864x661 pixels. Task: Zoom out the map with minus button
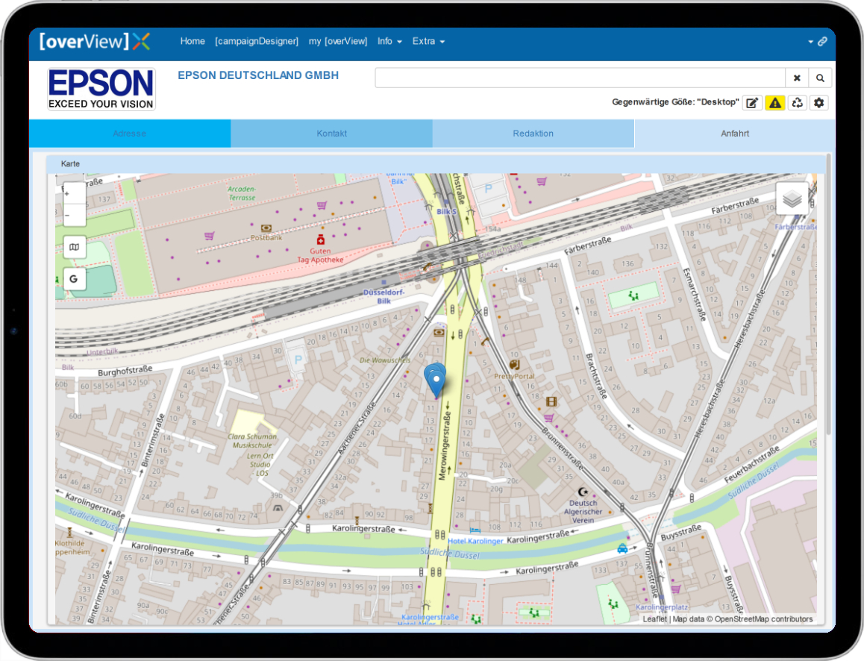pyautogui.click(x=74, y=216)
